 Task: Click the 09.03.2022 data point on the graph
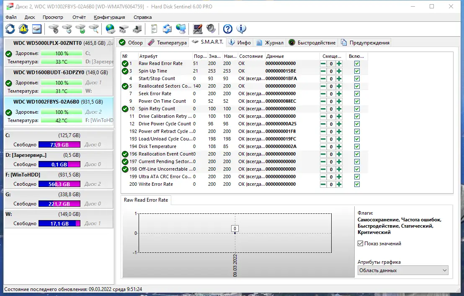(x=235, y=233)
